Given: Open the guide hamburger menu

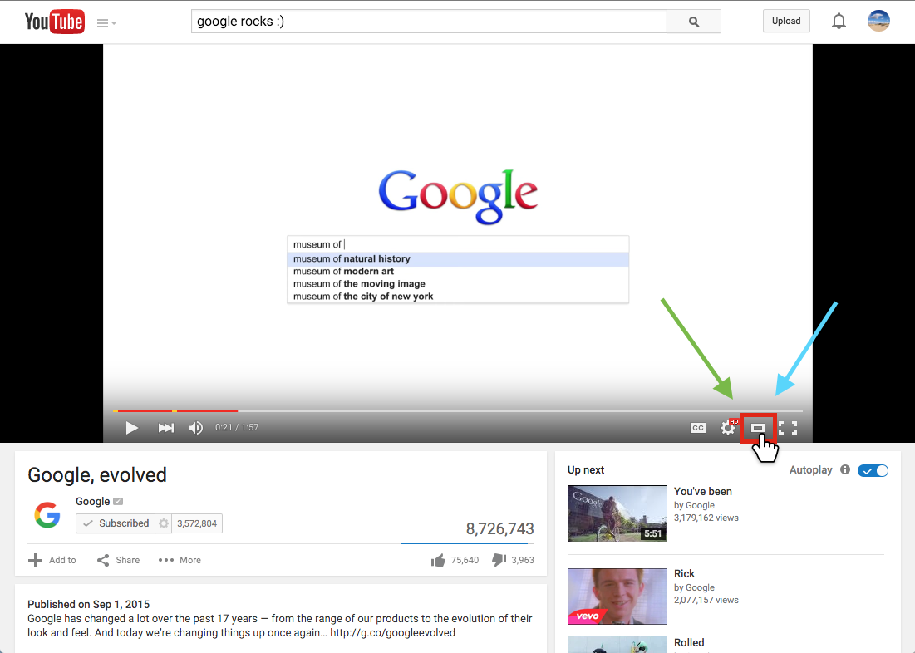Looking at the screenshot, I should pyautogui.click(x=106, y=22).
